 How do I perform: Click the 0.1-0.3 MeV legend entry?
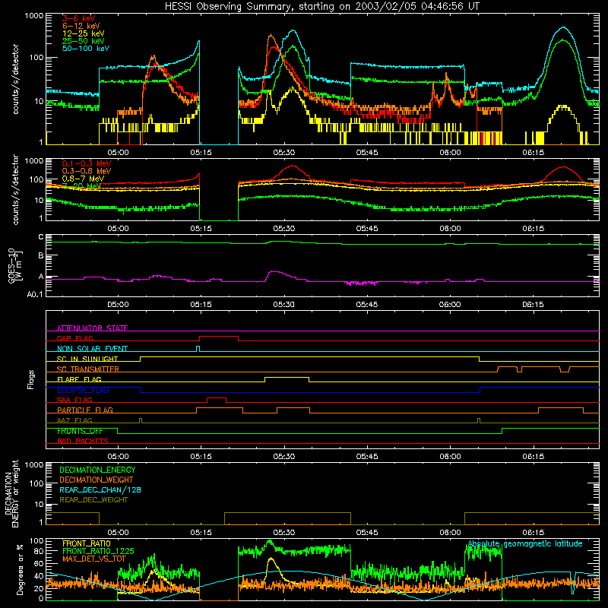(x=87, y=163)
